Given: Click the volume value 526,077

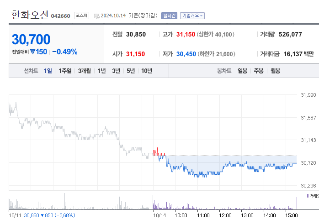Looking at the screenshot, I should pyautogui.click(x=290, y=34).
